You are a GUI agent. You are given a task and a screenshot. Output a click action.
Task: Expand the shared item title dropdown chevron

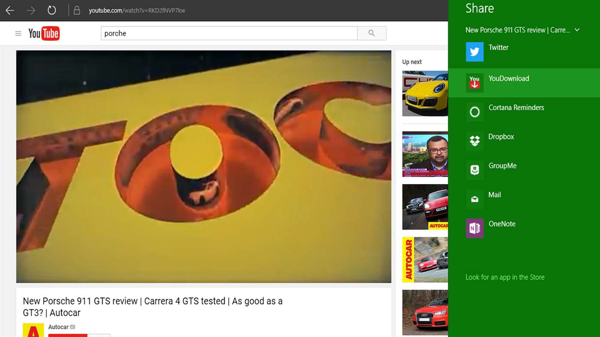(577, 30)
